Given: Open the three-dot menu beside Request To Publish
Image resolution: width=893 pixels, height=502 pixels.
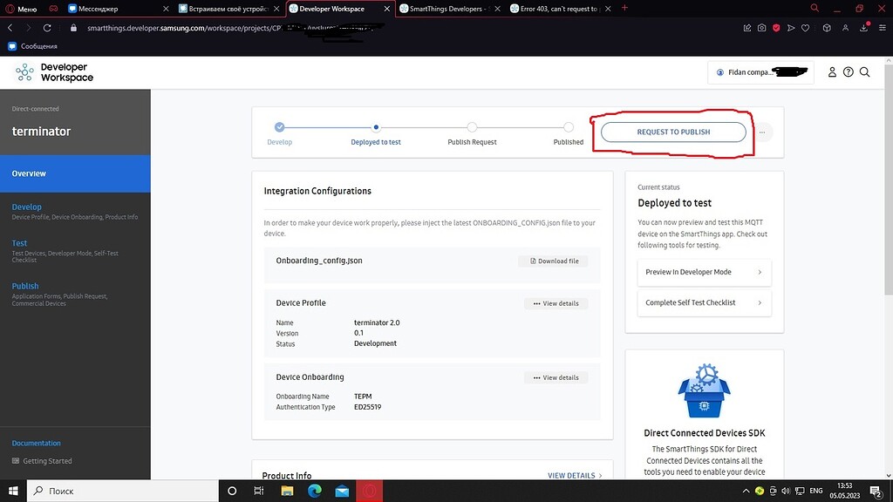Looking at the screenshot, I should [x=761, y=132].
